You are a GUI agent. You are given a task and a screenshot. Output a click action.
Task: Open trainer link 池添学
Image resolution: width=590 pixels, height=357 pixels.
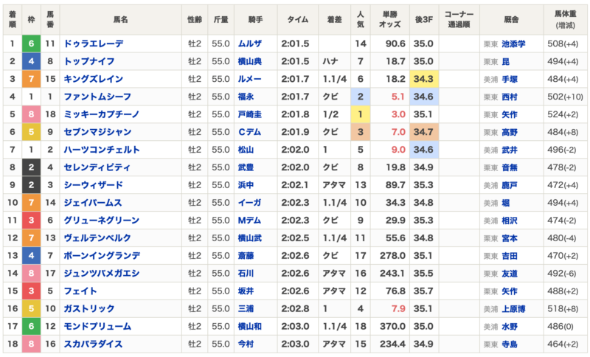click(513, 44)
